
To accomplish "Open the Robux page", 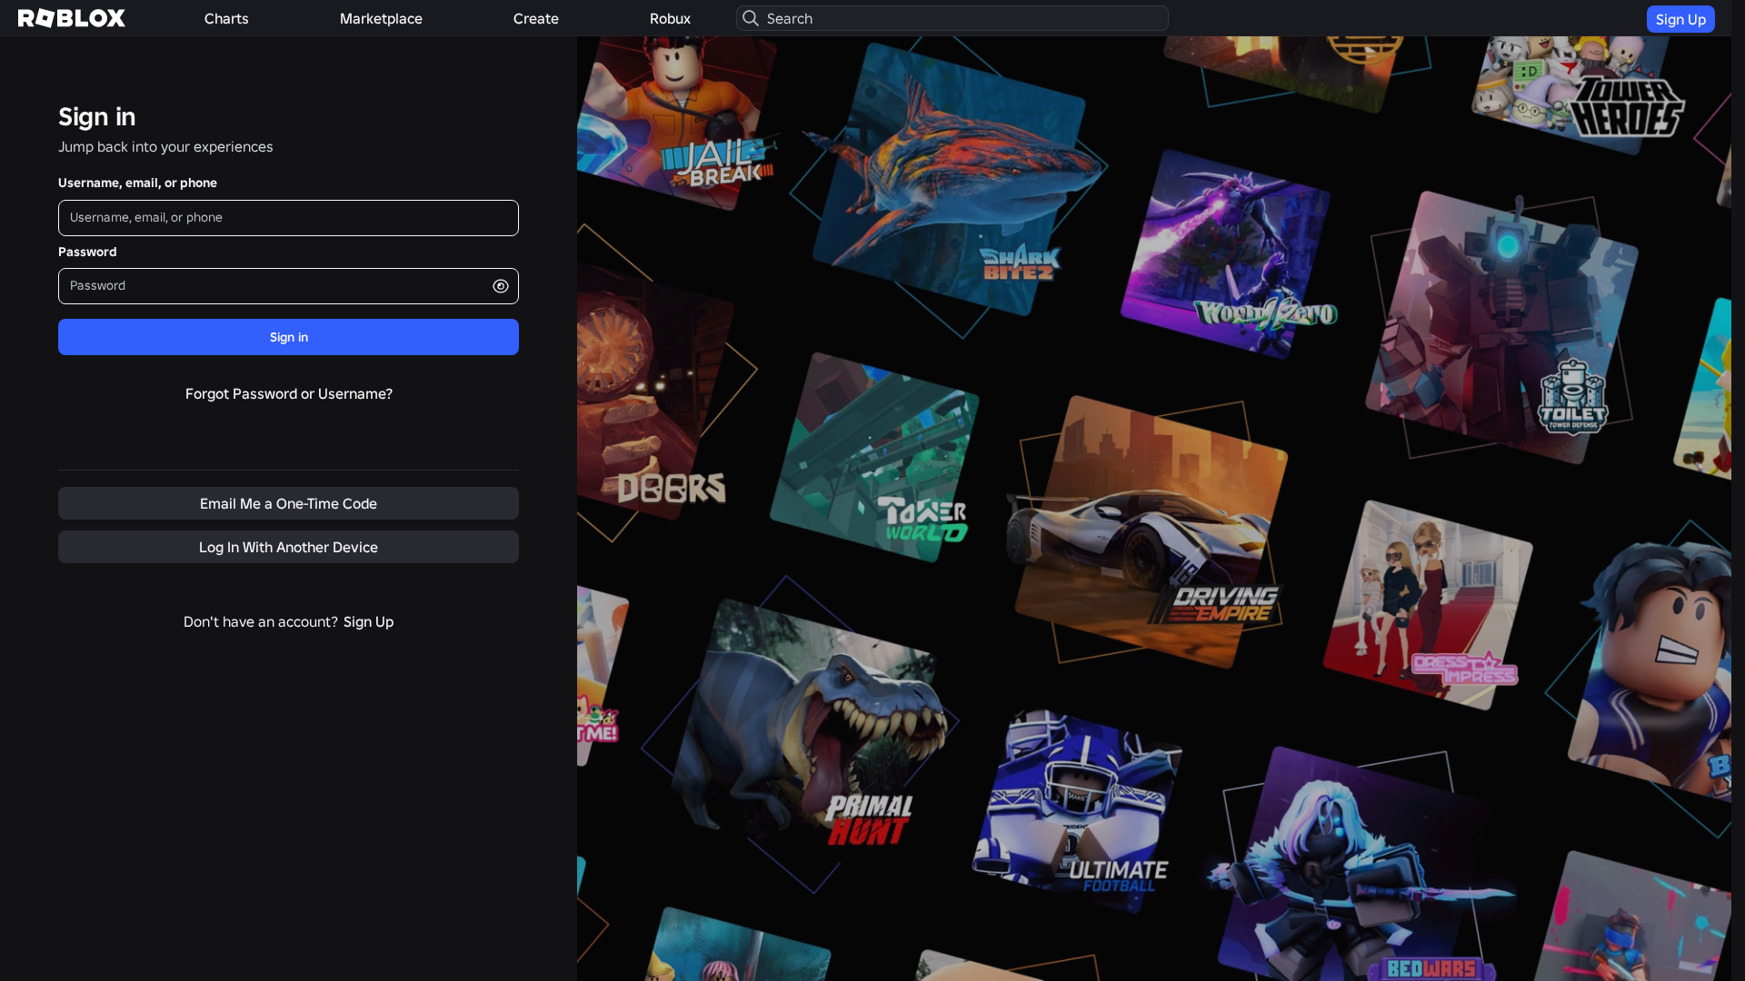I will [670, 18].
